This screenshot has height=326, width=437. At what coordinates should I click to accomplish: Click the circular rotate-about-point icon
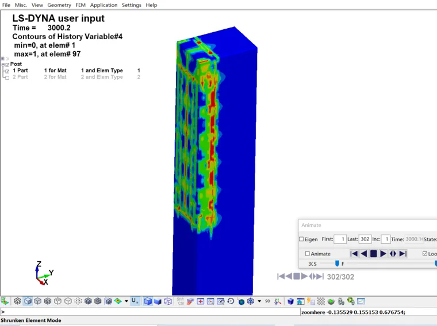pyautogui.click(x=231, y=301)
